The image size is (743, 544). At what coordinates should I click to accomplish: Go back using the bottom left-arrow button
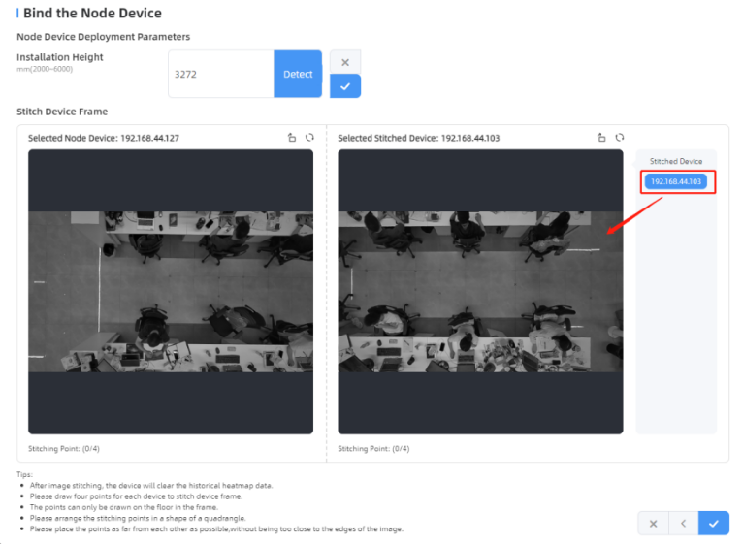tap(683, 524)
